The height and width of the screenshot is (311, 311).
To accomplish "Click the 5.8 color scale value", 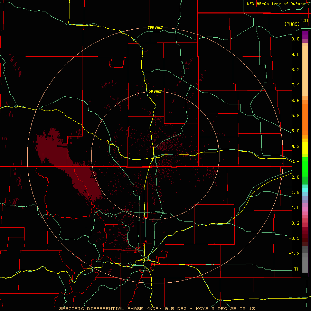I will tap(295, 116).
